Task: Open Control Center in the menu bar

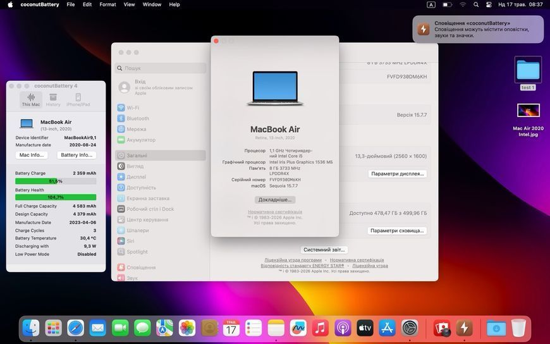Action: coord(489,4)
